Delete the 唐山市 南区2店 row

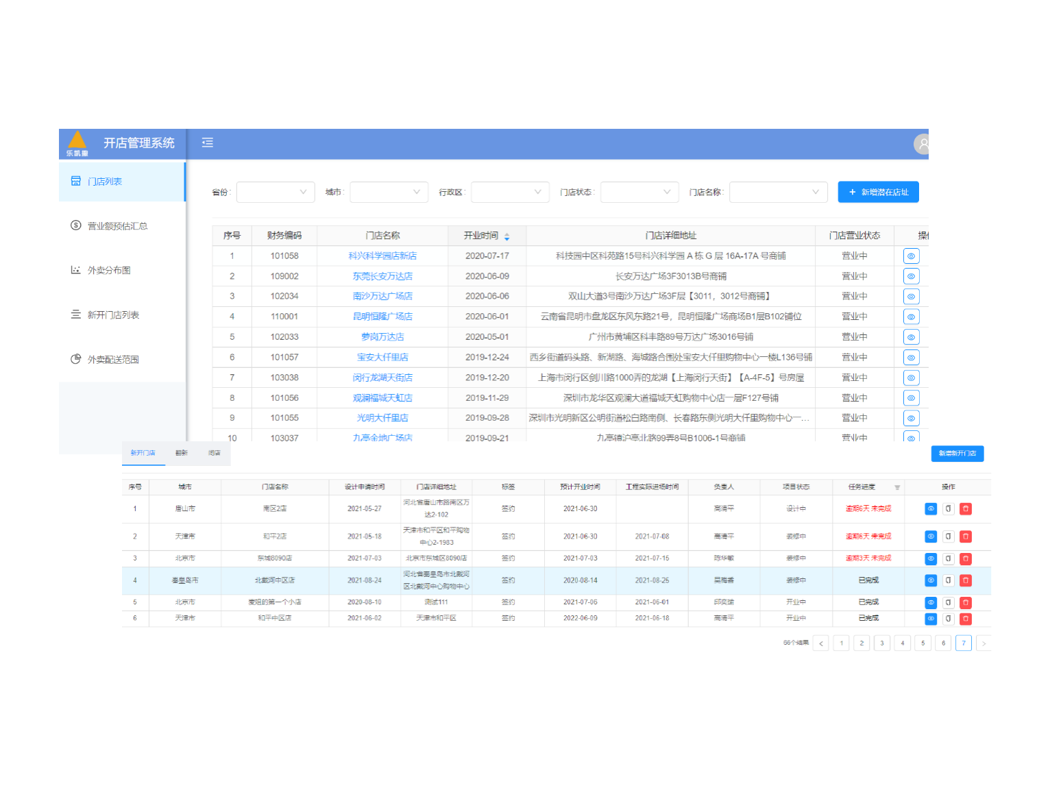coord(966,508)
